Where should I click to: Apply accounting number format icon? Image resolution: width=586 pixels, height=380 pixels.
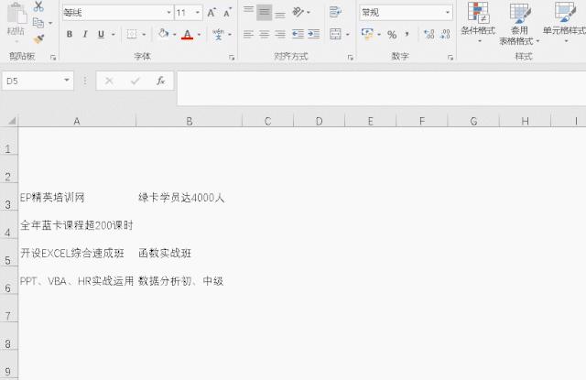coord(367,34)
